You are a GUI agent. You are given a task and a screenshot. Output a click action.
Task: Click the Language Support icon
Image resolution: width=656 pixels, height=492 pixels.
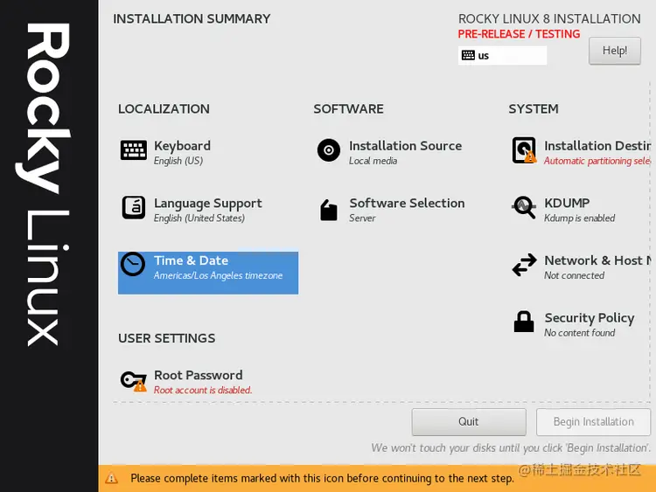click(134, 207)
